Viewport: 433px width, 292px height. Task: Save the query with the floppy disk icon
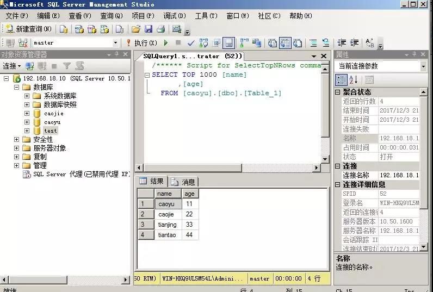[x=149, y=29]
